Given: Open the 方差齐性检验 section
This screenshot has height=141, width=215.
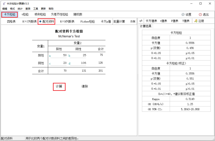Looking at the screenshot, I should [59, 14].
